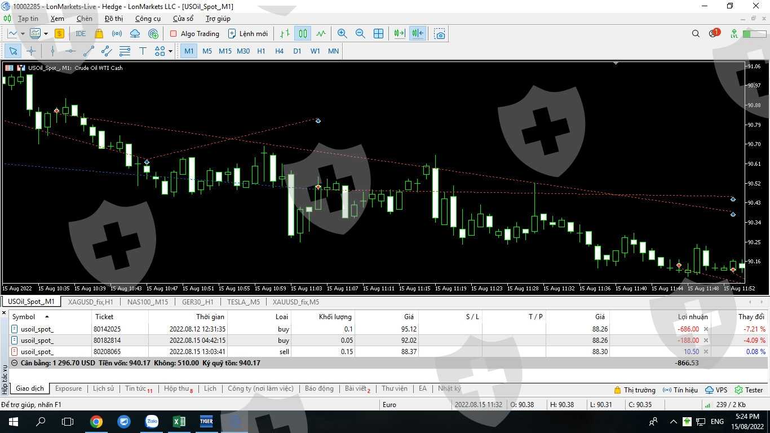The width and height of the screenshot is (770, 433).
Task: Open Zalo from the taskbar
Action: pos(152,421)
